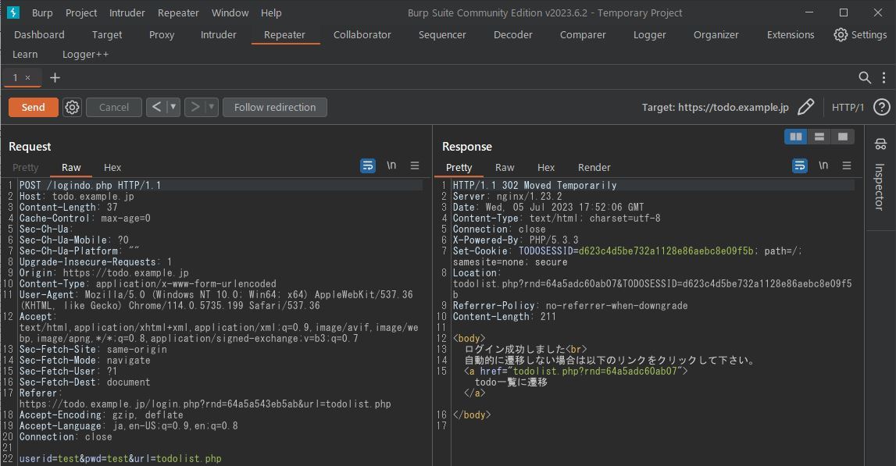
Task: Switch to Decoder tab
Action: pyautogui.click(x=513, y=35)
